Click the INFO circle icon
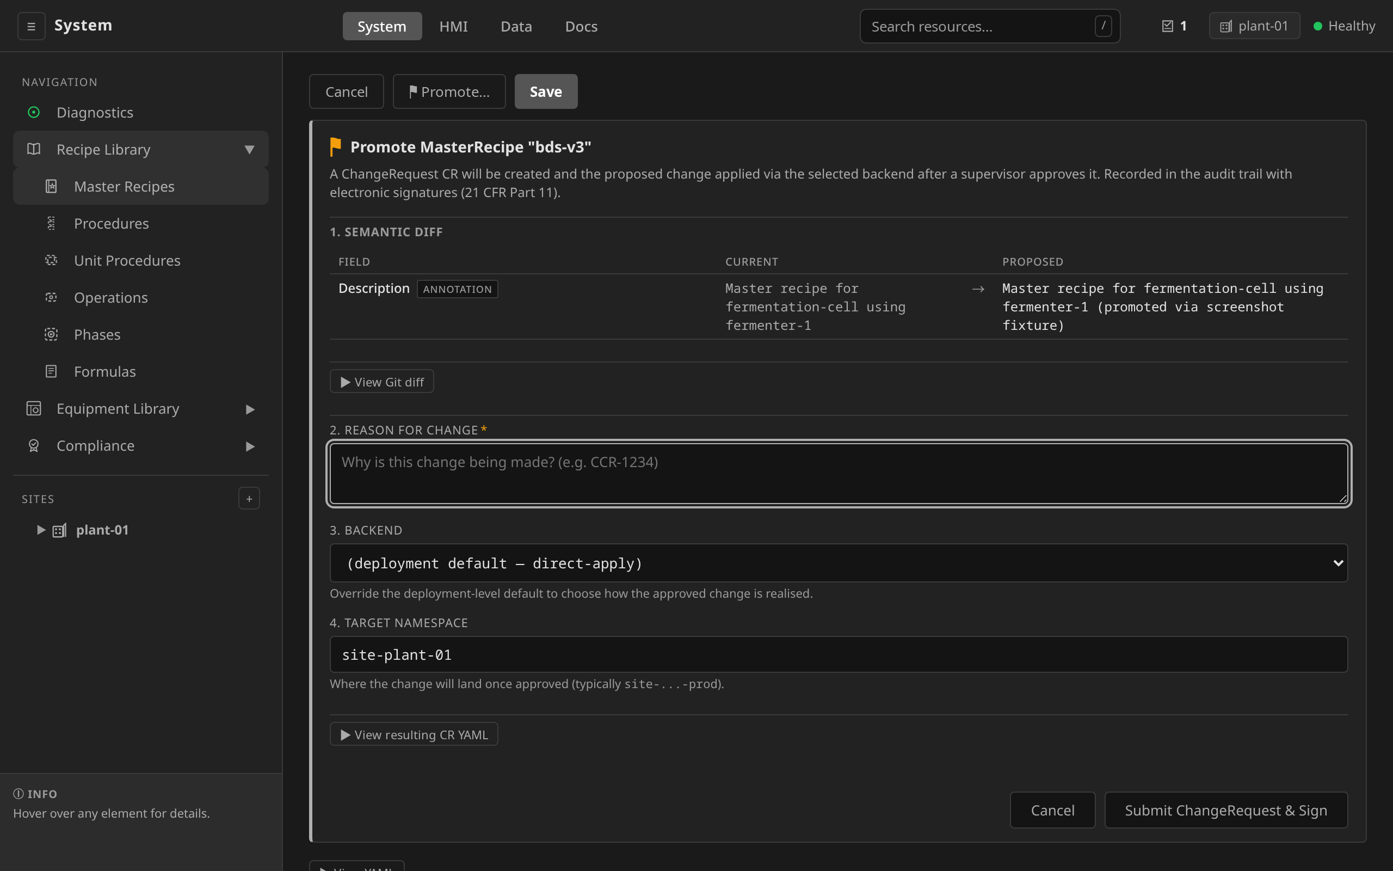 click(x=19, y=794)
